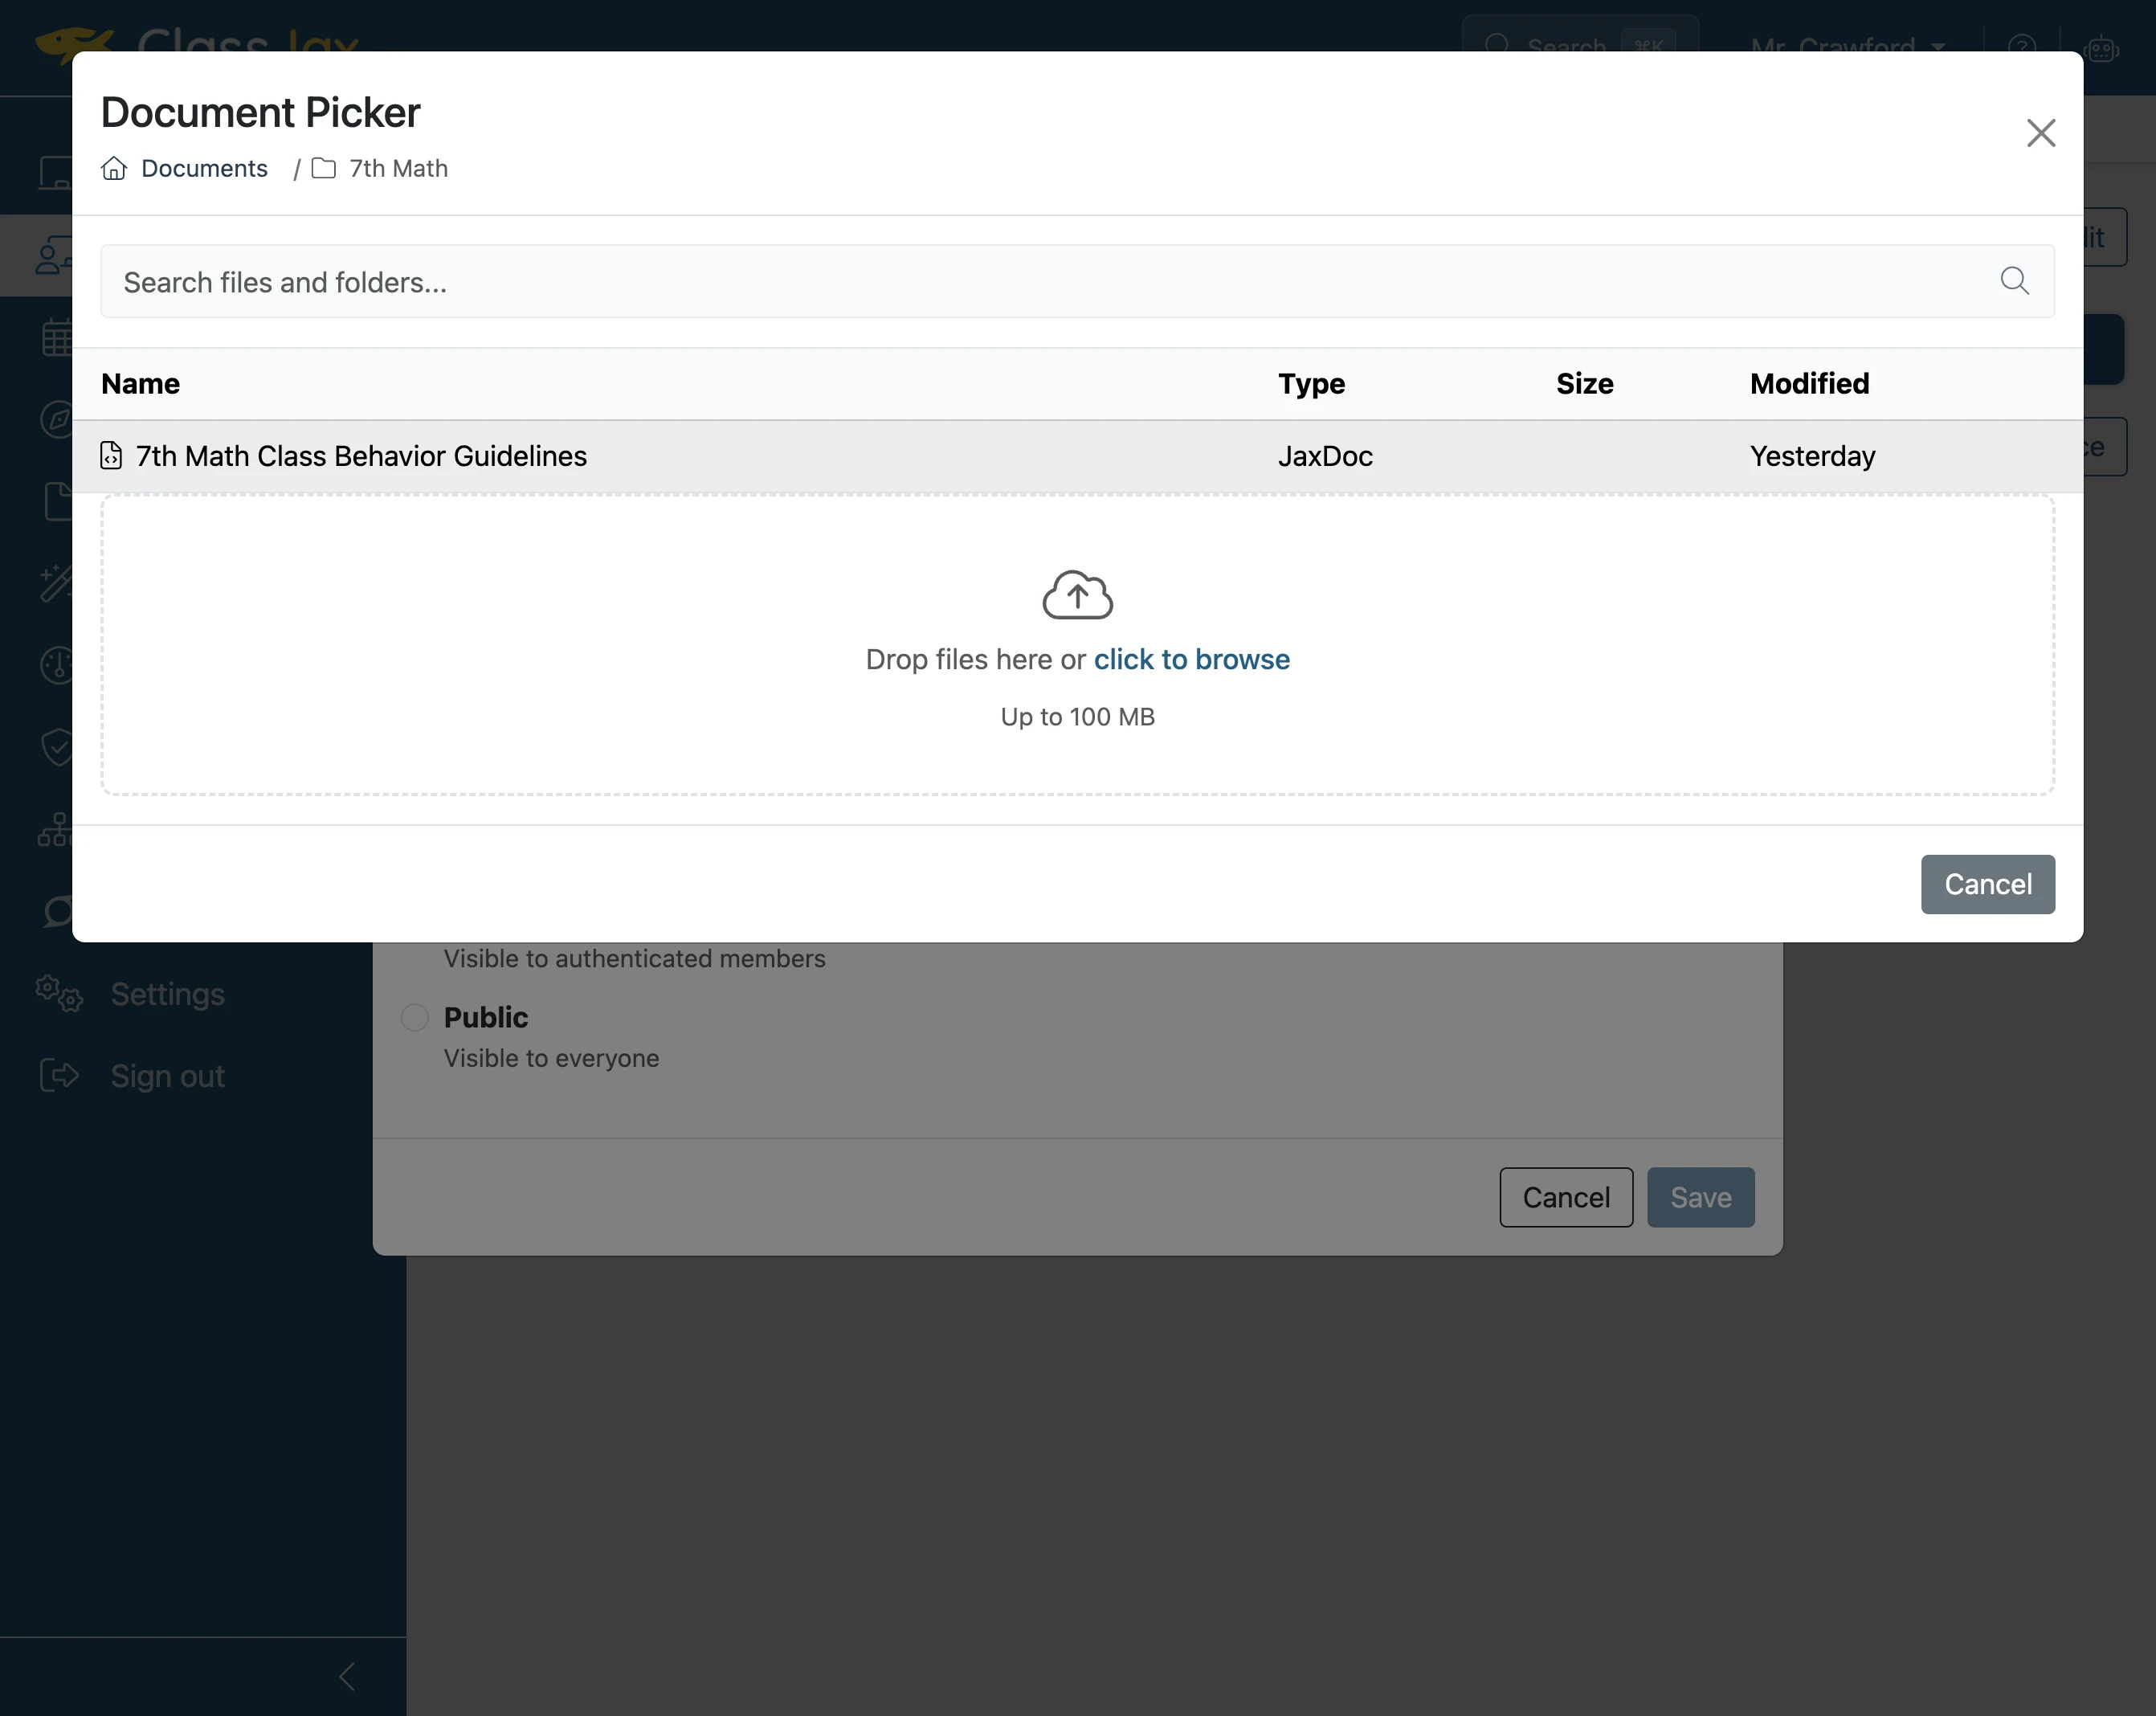Cancel the Document Picker dialog

(x=1987, y=884)
